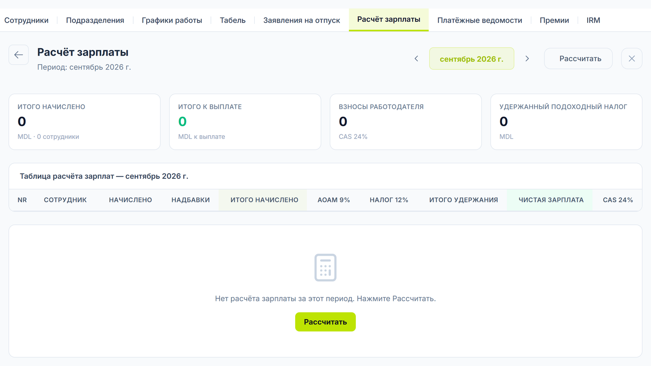The image size is (651, 366).
Task: Click the Начислено column header
Action: (x=130, y=200)
